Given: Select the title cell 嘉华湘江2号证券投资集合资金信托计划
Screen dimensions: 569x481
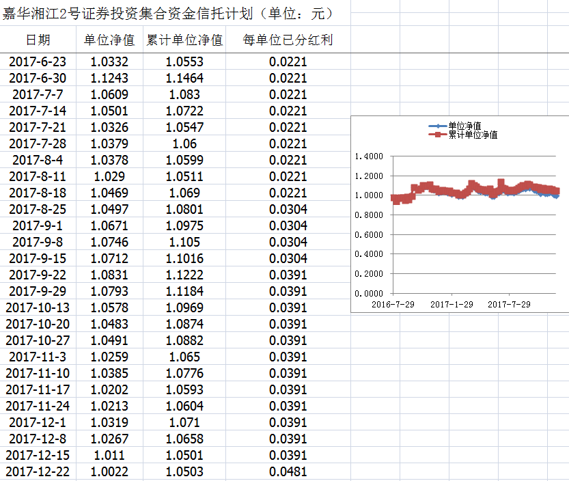Looking at the screenshot, I should 167,14.
